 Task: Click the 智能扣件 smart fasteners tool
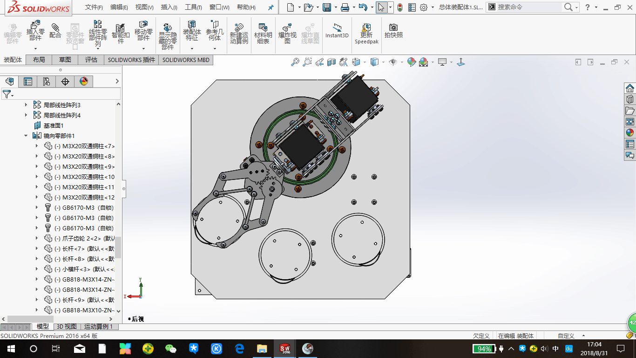click(121, 33)
